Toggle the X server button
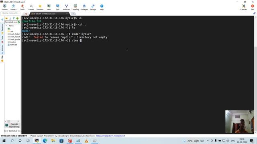257x144 pixels. point(244,7)
